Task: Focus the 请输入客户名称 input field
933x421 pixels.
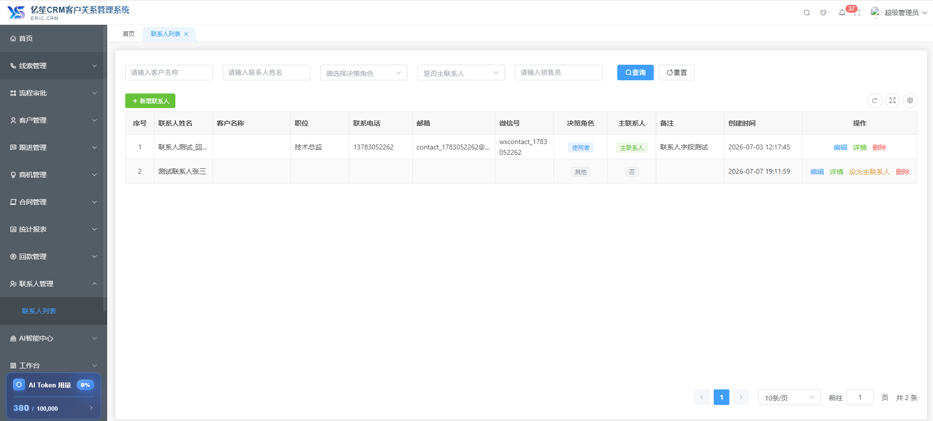Action: click(169, 73)
